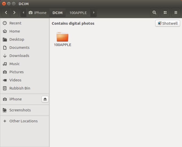Maximize the DCIM window
The height and width of the screenshot is (147, 182).
pos(14,4)
